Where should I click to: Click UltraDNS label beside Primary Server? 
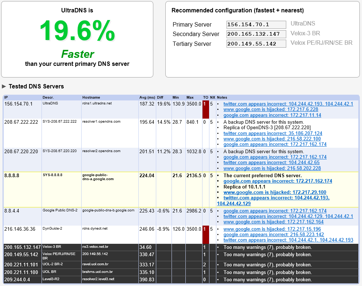coord(303,24)
